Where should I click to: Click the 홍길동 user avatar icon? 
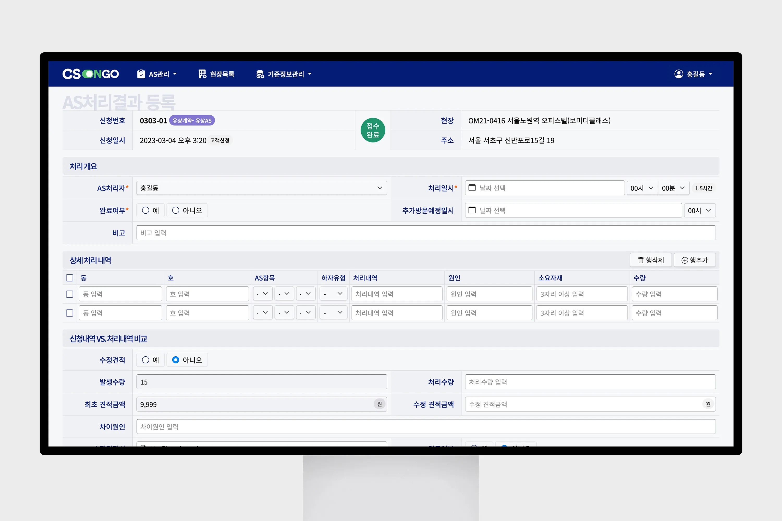679,74
